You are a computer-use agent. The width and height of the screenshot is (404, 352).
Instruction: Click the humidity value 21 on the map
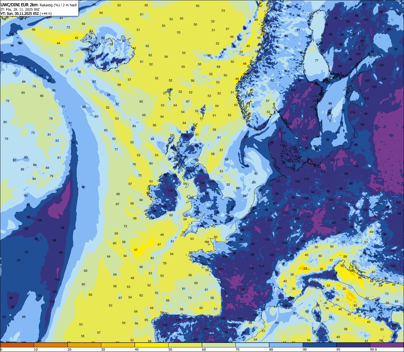tap(355, 306)
